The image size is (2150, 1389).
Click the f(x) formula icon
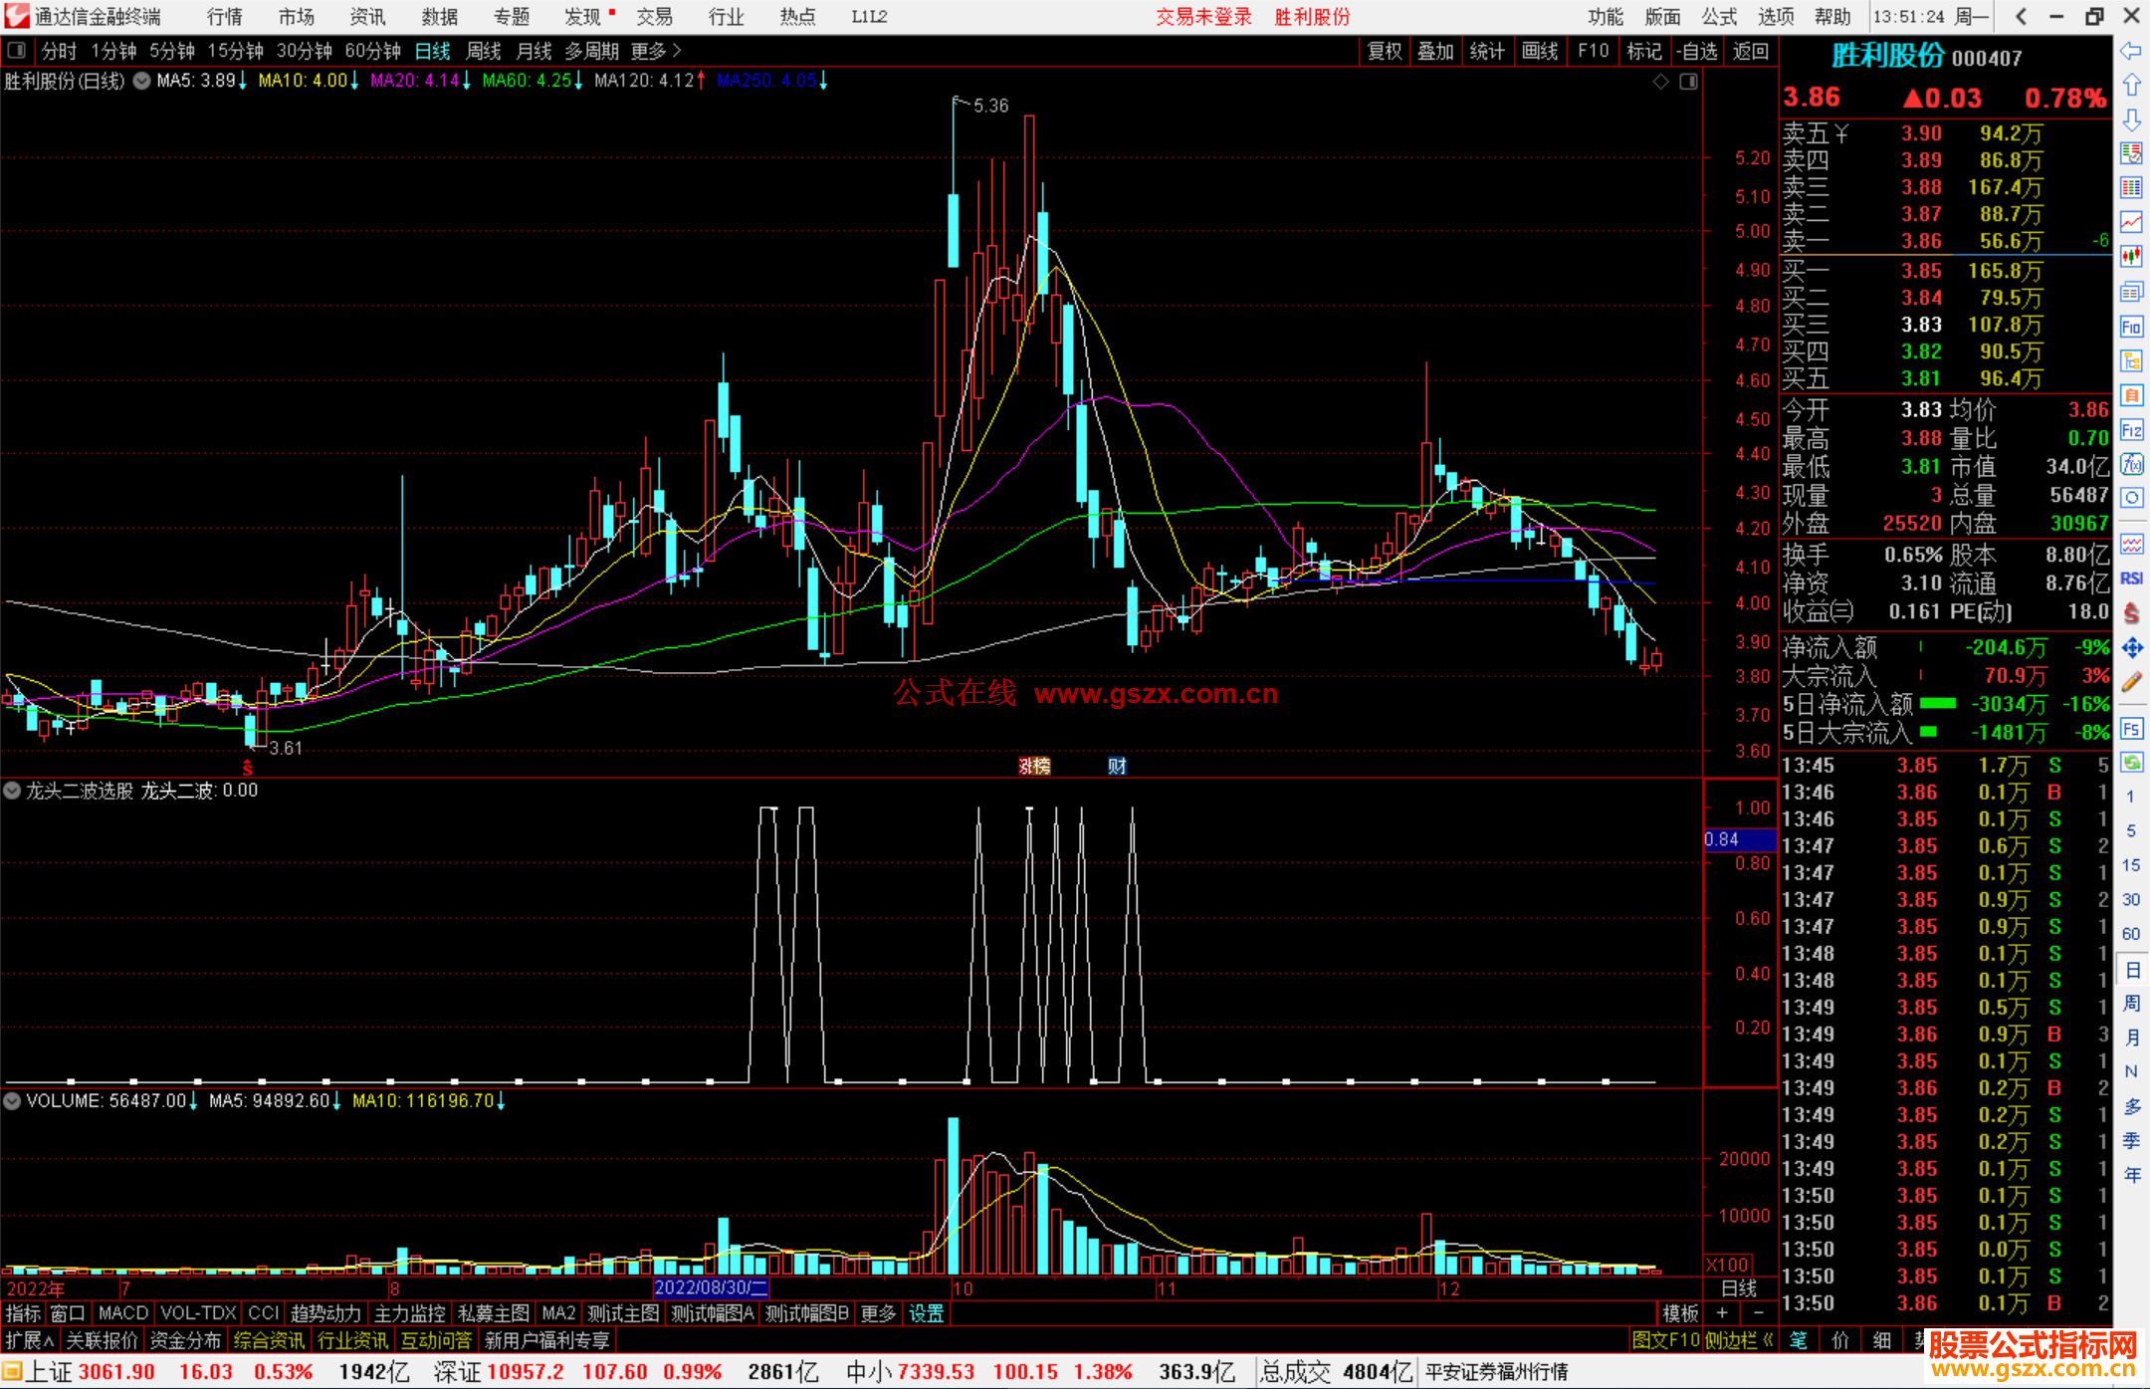(x=2131, y=464)
